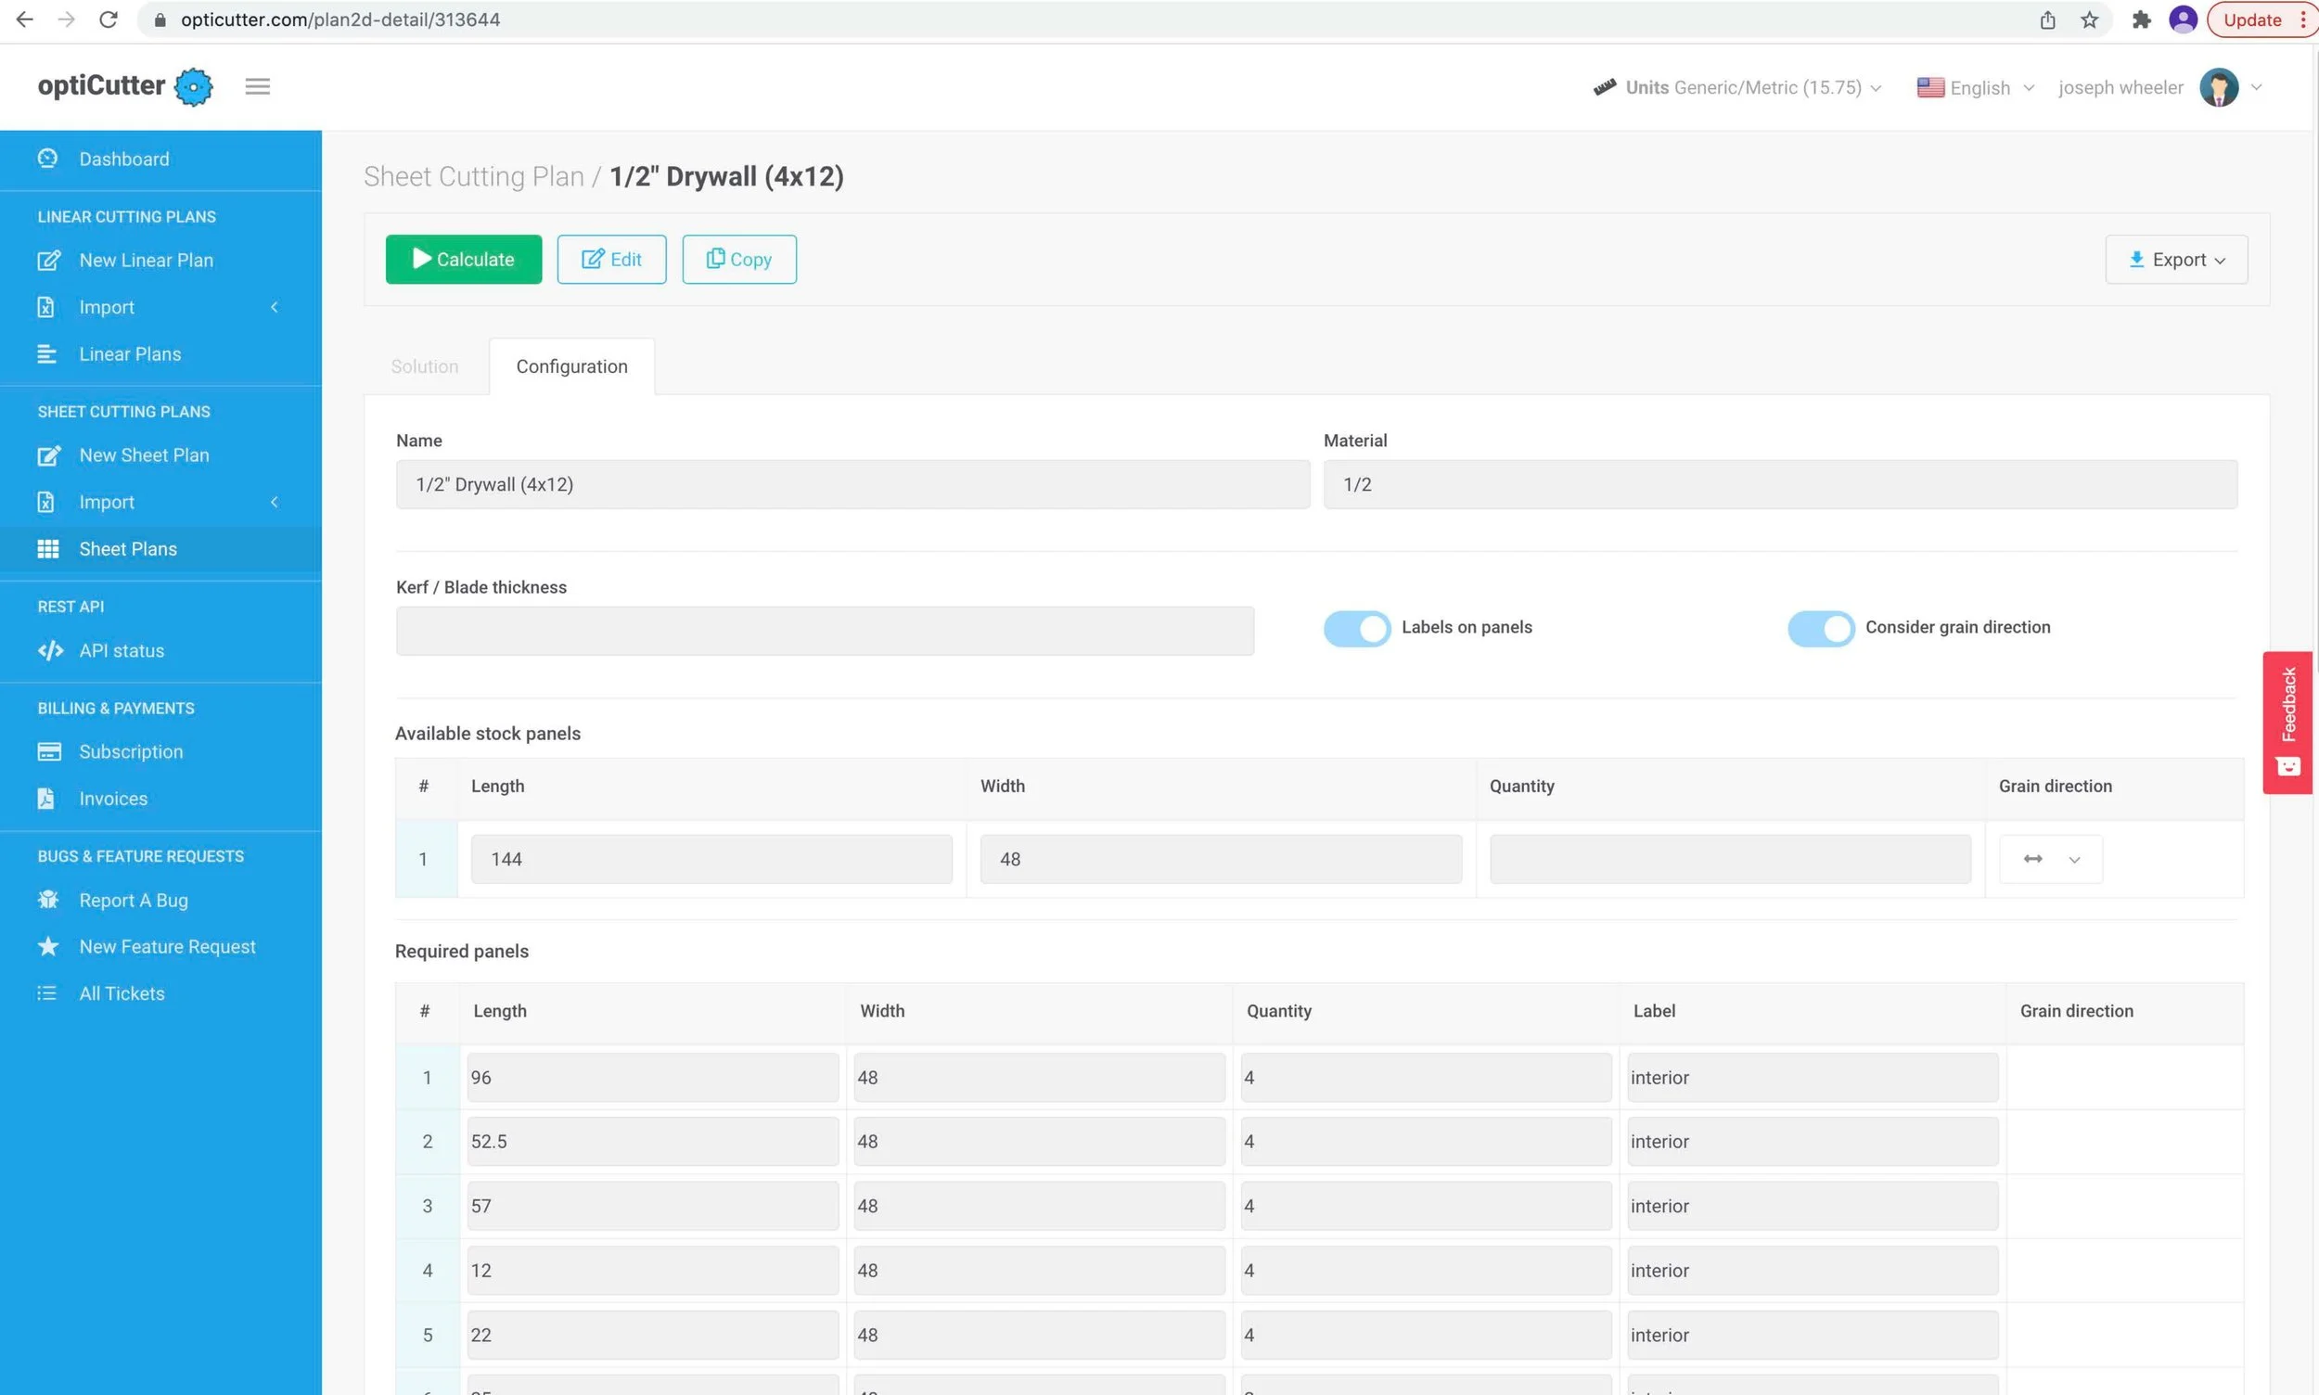The width and height of the screenshot is (2319, 1395).
Task: Click the browser share page icon
Action: [2047, 19]
